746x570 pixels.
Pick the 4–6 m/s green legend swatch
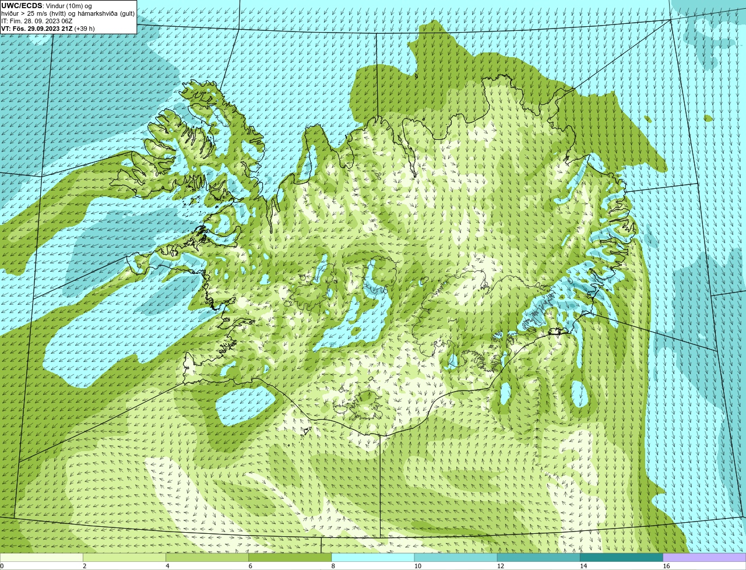207,558
